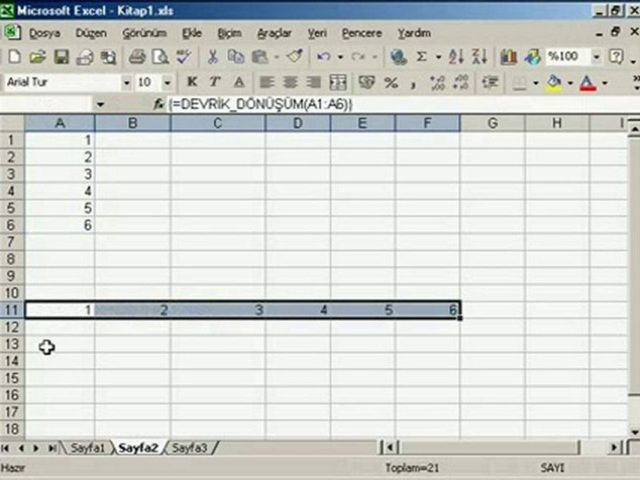Click the AutoSum sigma icon
Screen dimensions: 640x480
421,57
